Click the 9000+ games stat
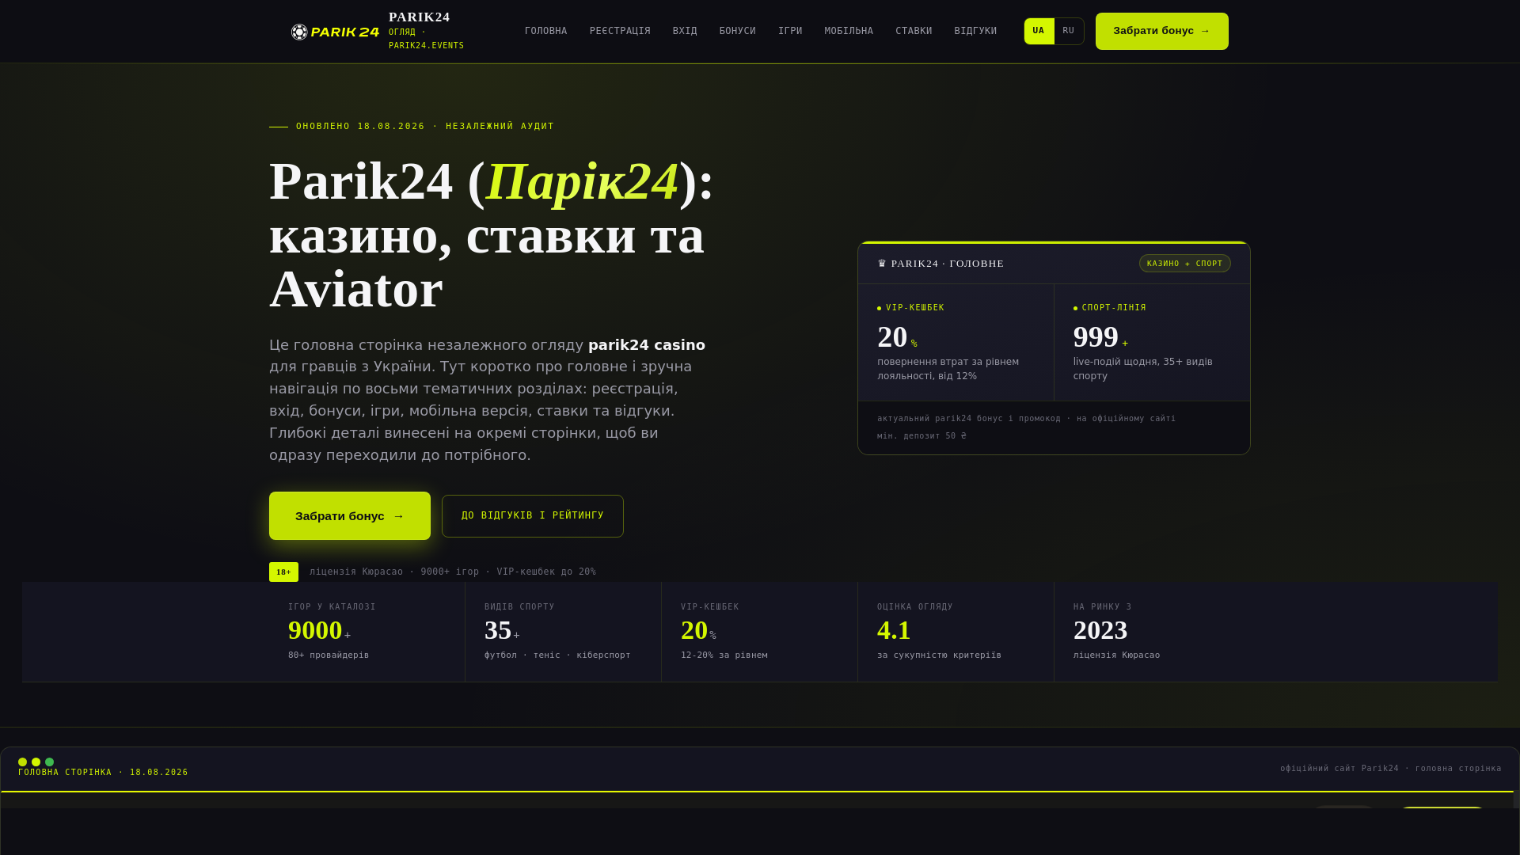The image size is (1520, 855). pyautogui.click(x=319, y=630)
